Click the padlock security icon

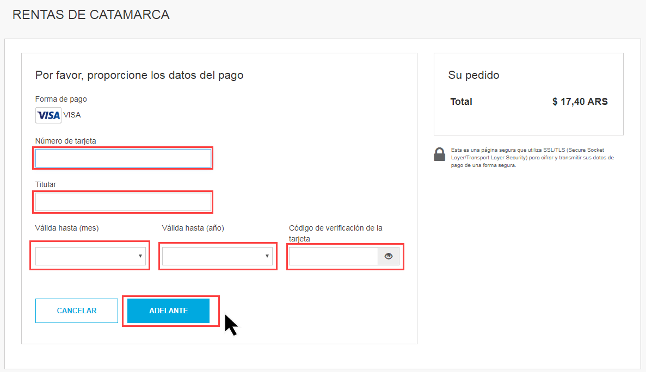[440, 154]
